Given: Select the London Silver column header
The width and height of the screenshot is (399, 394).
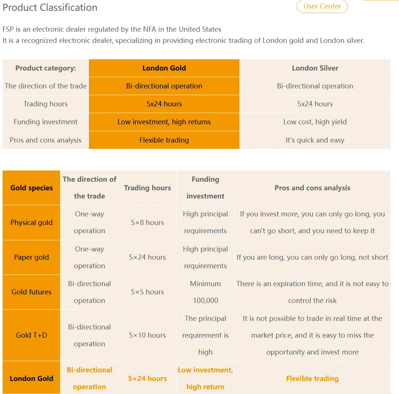Looking at the screenshot, I should click(315, 68).
